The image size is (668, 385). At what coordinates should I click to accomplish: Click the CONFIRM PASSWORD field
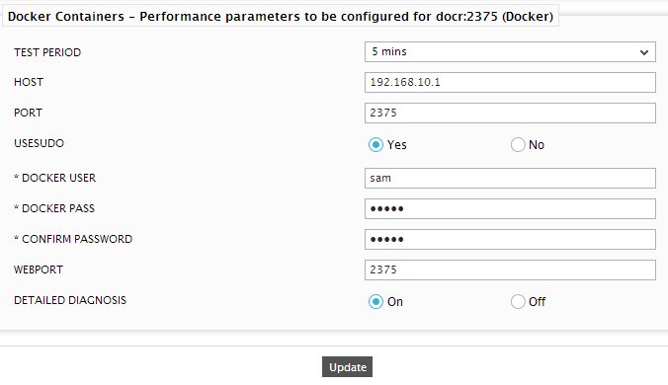pyautogui.click(x=510, y=240)
